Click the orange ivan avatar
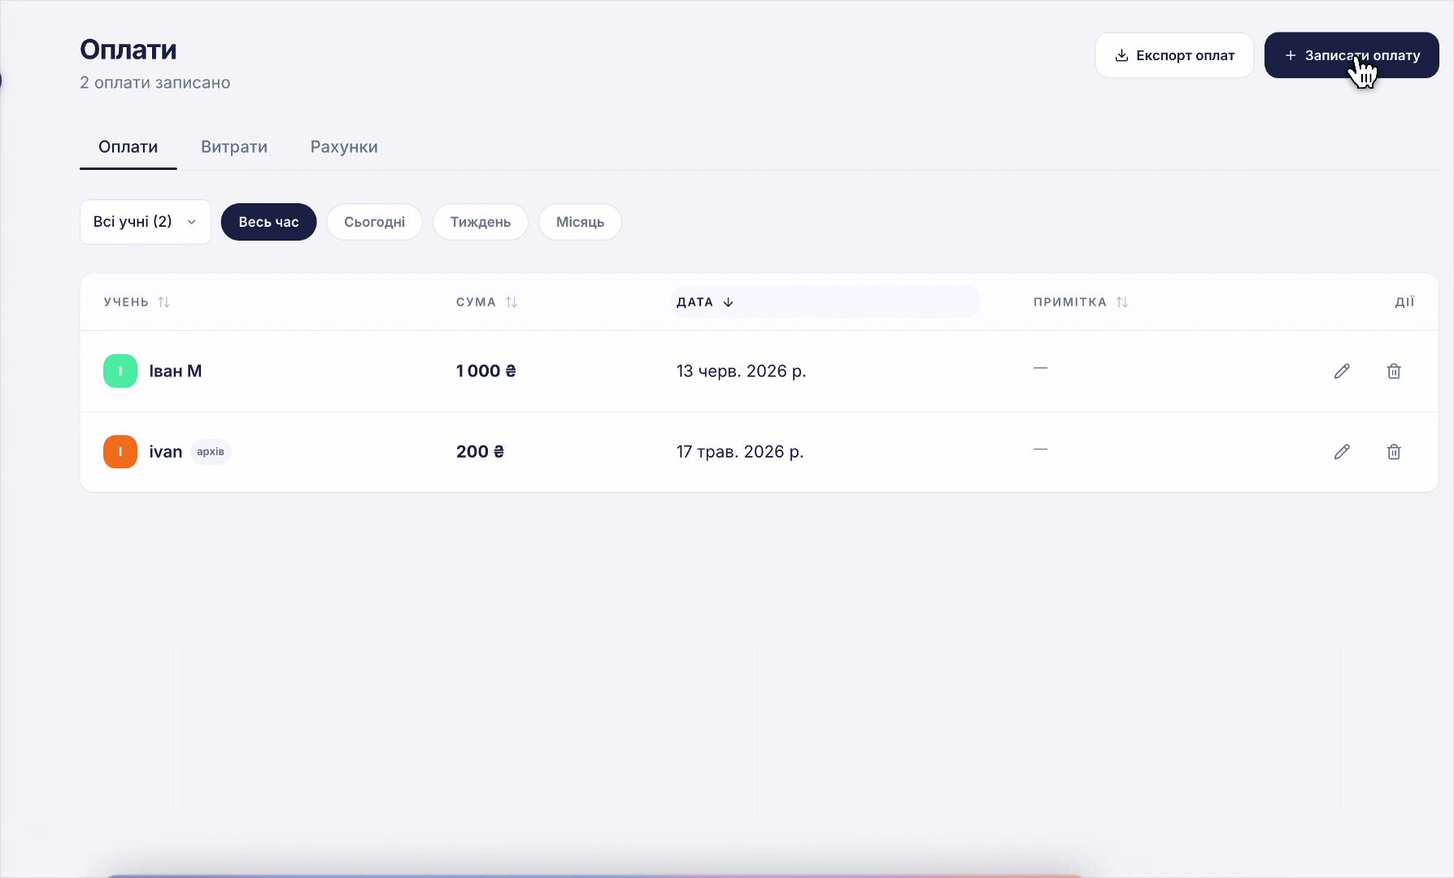Viewport: 1454px width, 878px height. coord(120,451)
